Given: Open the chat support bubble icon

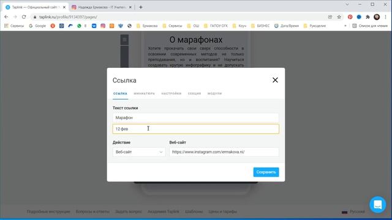Looking at the screenshot, I should 377,205.
